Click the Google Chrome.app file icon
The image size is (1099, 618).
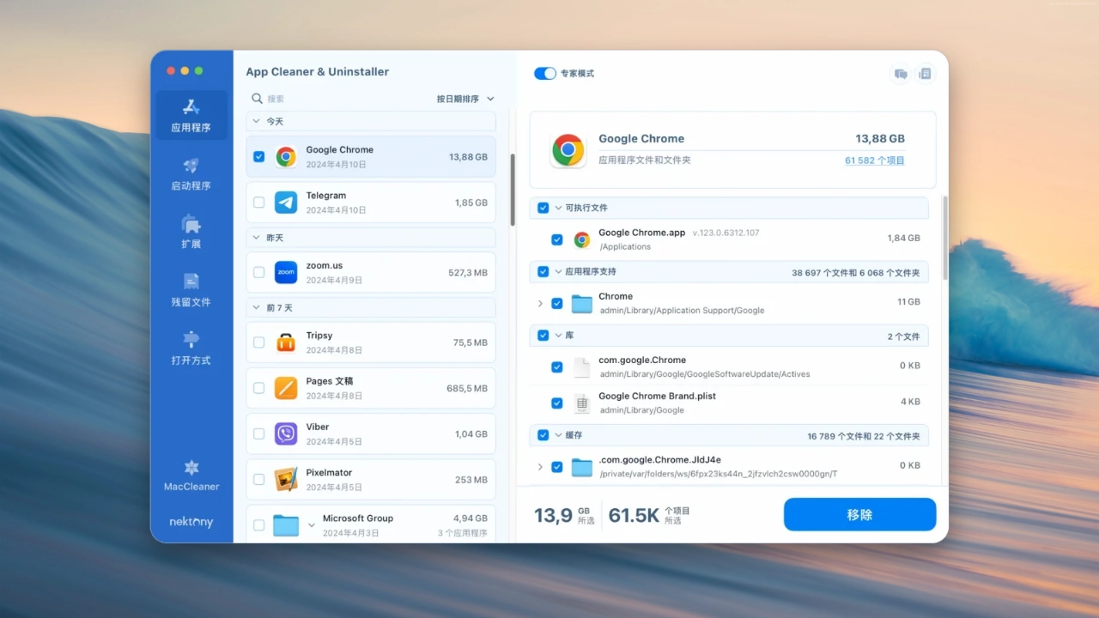582,239
